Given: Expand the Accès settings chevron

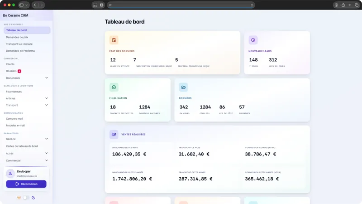Looking at the screenshot, I should pos(47,153).
